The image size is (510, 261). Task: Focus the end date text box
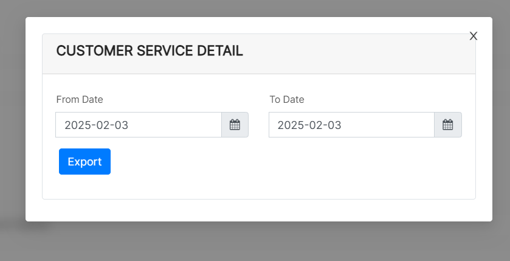click(351, 125)
